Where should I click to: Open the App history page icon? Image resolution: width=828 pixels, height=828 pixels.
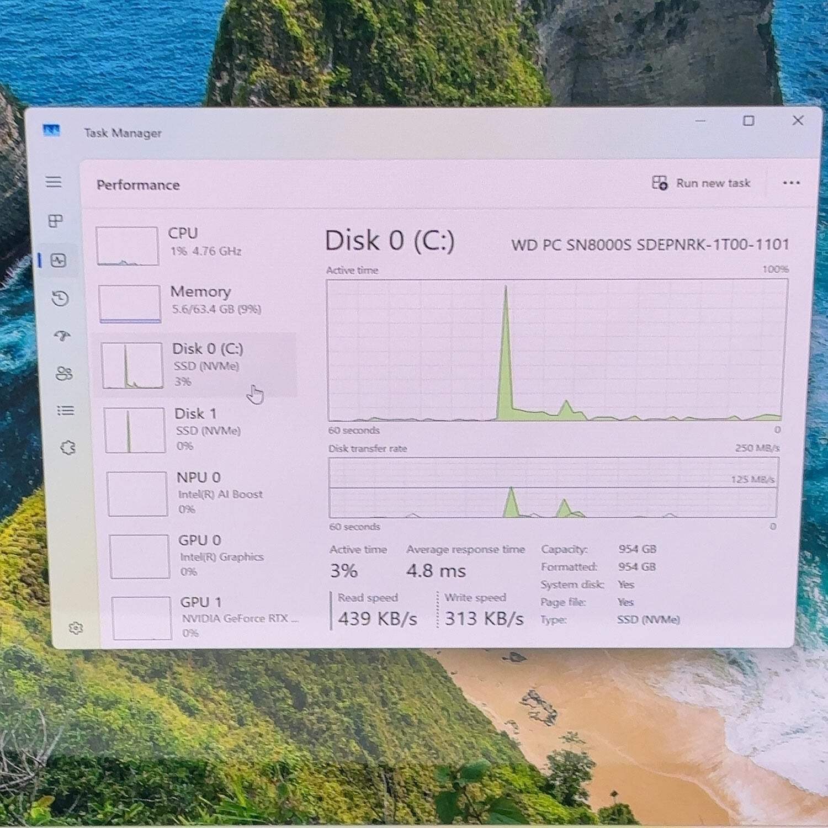pyautogui.click(x=60, y=299)
